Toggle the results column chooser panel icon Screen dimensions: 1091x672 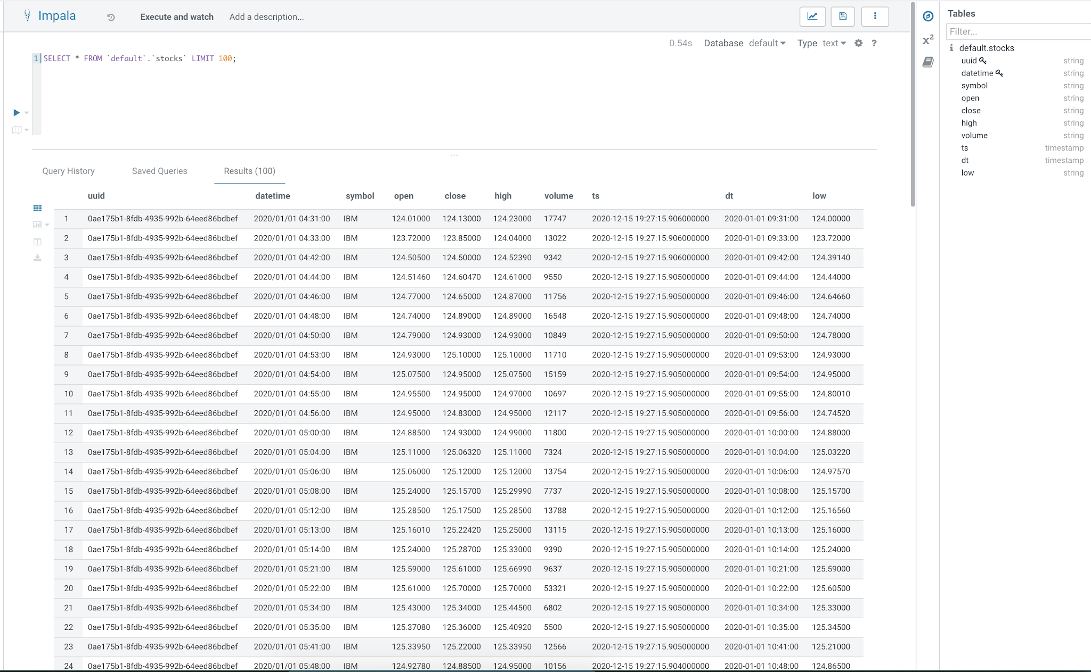point(37,242)
